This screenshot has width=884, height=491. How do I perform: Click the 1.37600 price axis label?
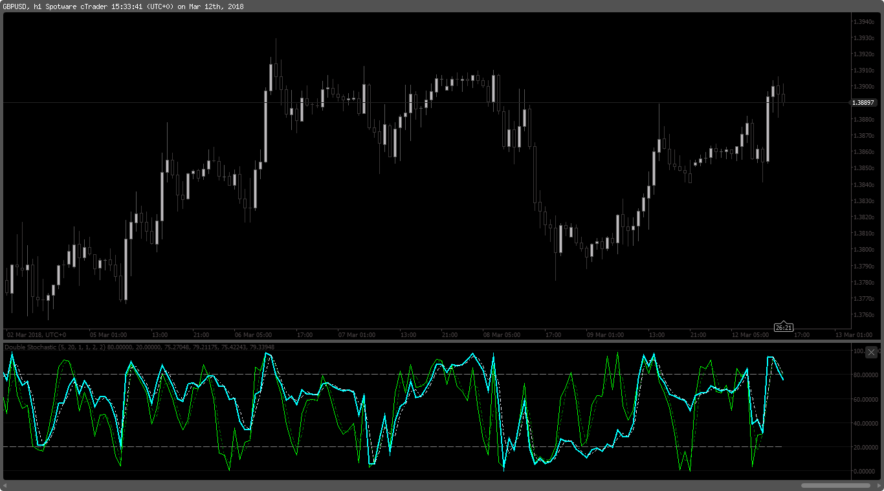tap(863, 315)
